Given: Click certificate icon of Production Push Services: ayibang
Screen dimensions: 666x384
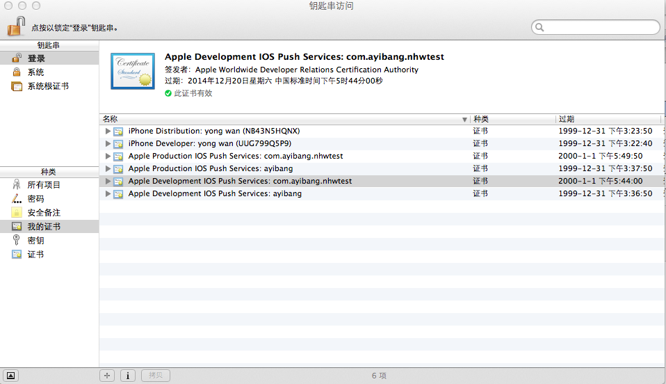Looking at the screenshot, I should [118, 169].
